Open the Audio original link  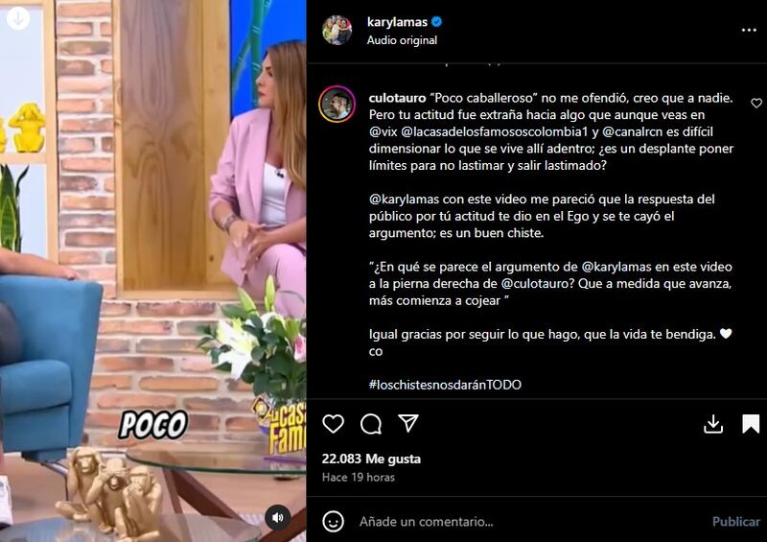pos(402,40)
